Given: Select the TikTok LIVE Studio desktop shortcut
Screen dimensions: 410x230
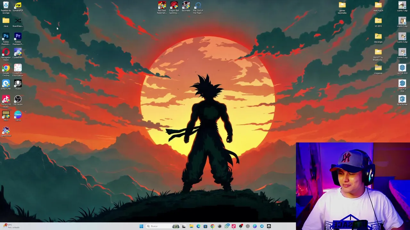Looking at the screenshot, I should tap(6, 102).
